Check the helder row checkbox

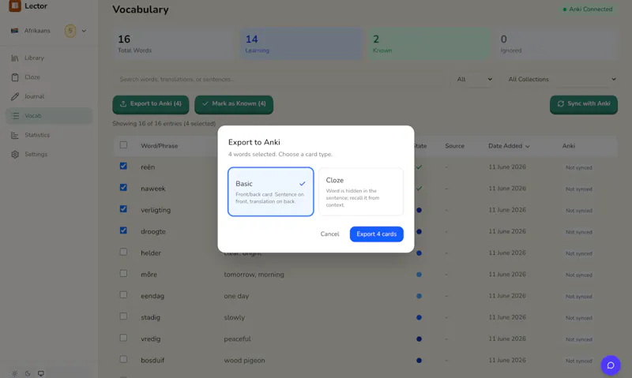pos(123,252)
